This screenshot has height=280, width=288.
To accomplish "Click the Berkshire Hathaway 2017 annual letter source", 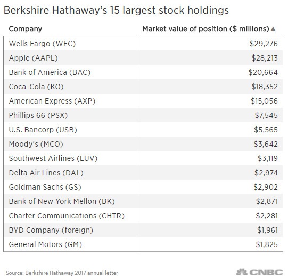I will (62, 273).
